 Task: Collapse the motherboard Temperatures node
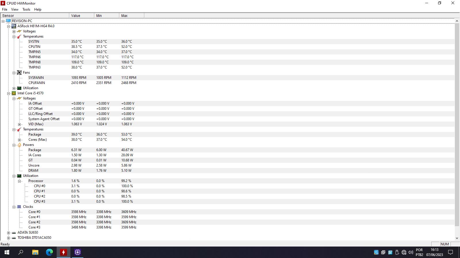point(14,37)
